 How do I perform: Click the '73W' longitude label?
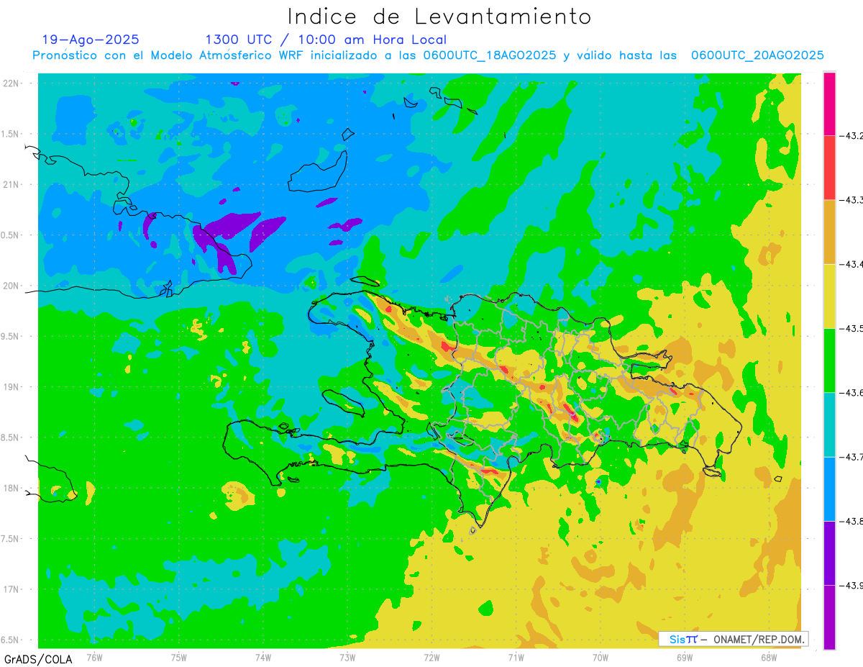[347, 657]
